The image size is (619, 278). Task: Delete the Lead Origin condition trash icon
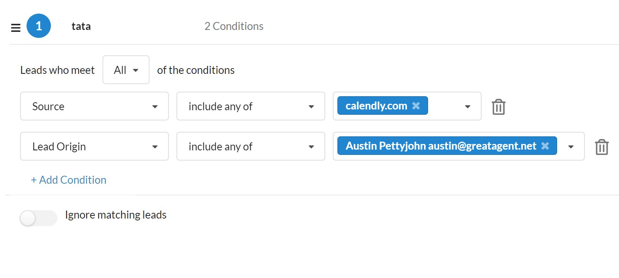[602, 147]
